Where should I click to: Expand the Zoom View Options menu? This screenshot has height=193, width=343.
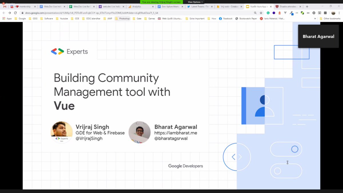(195, 2)
